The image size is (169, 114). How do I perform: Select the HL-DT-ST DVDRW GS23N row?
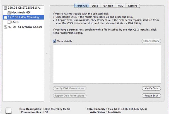point(23,27)
